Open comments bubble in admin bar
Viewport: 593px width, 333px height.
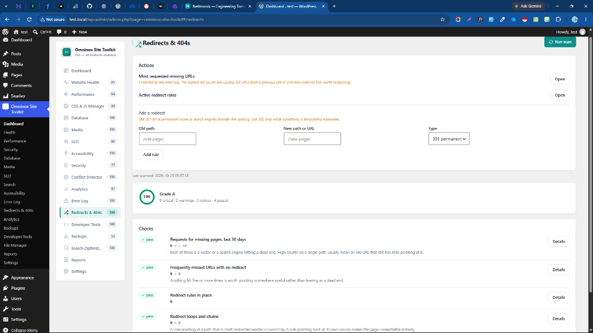pyautogui.click(x=61, y=32)
